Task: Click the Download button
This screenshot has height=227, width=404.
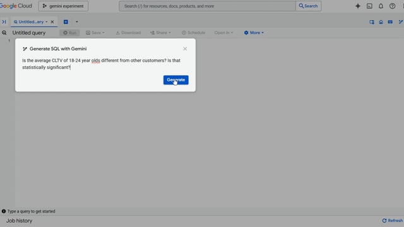Action: pyautogui.click(x=128, y=33)
